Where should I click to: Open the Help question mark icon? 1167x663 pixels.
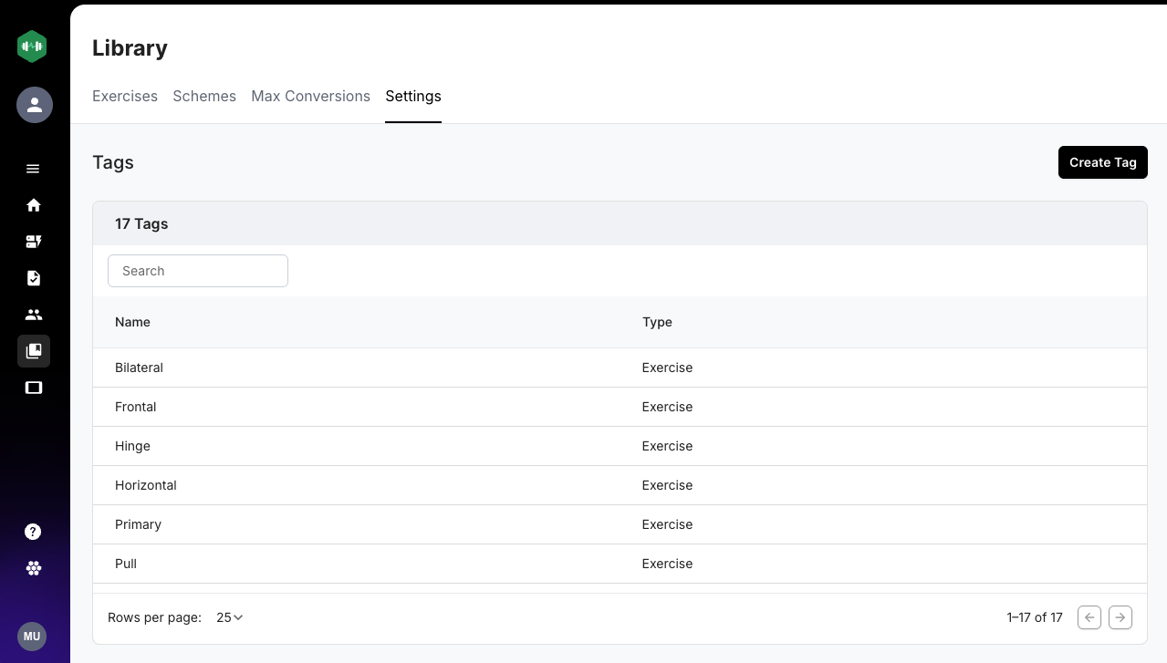click(x=33, y=532)
